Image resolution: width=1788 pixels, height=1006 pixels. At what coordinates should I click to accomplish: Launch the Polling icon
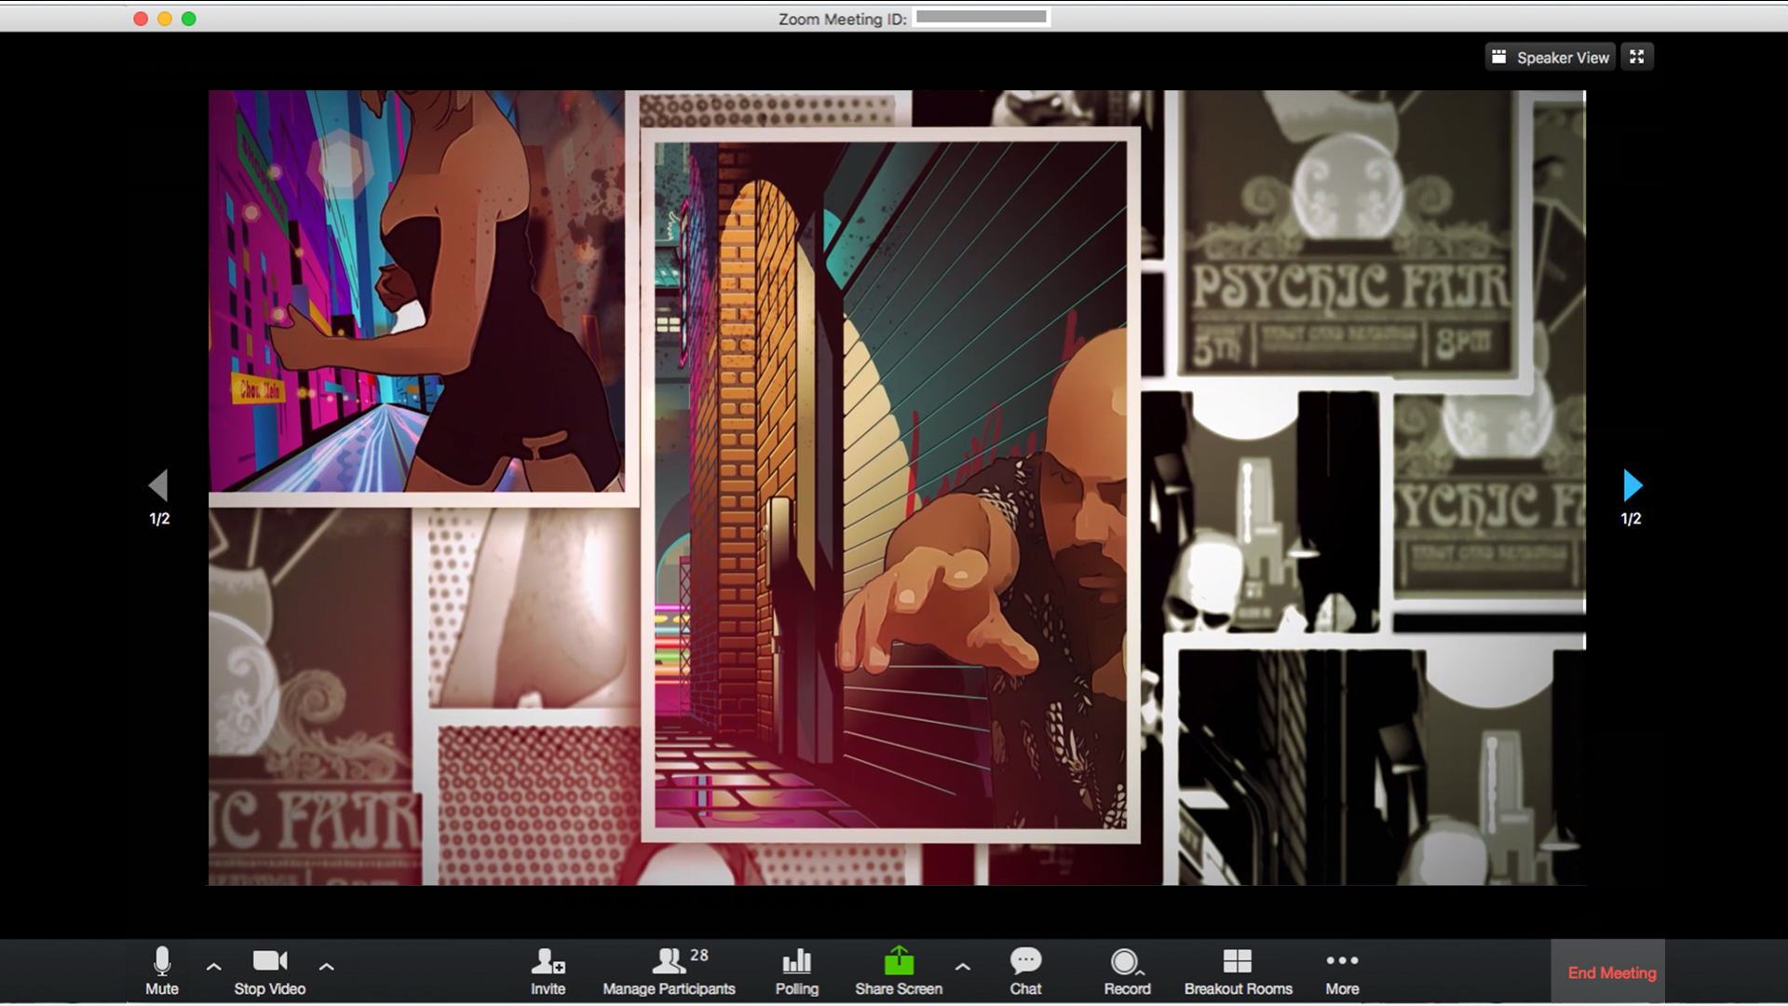796,970
